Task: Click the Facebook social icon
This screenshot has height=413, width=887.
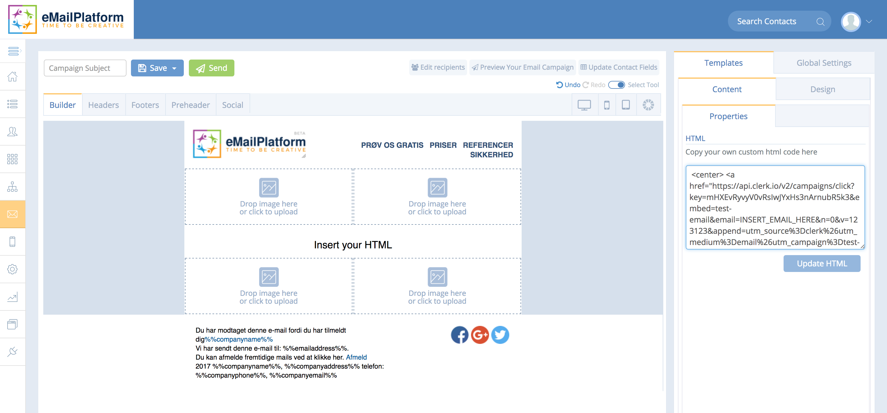Action: coord(459,335)
